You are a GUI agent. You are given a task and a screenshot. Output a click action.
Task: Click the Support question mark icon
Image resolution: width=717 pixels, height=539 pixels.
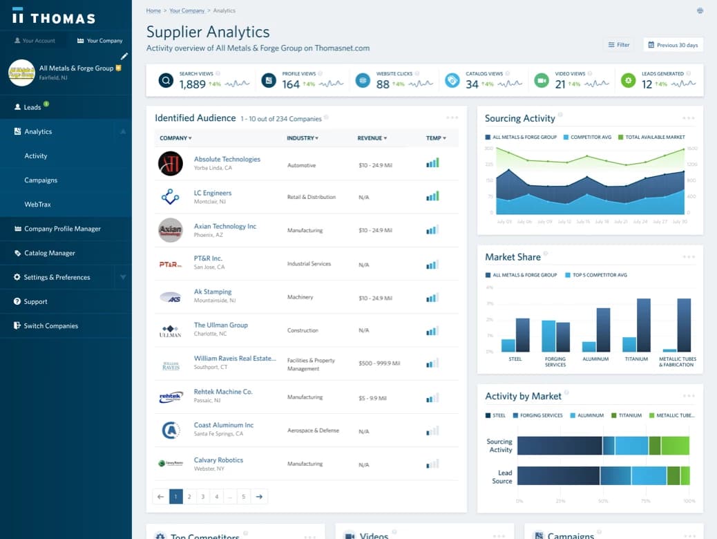tap(17, 301)
